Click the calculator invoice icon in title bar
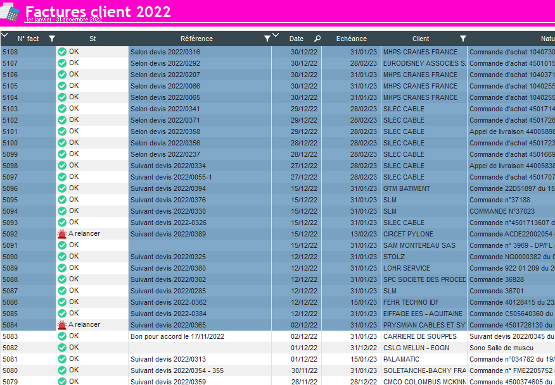This screenshot has width=555, height=385. (10, 13)
